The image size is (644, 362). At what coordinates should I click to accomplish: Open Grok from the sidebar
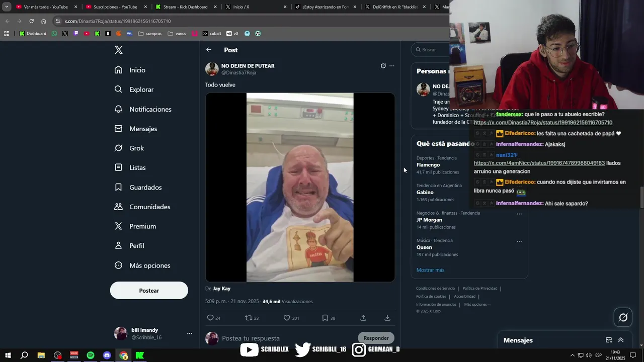coord(129,148)
